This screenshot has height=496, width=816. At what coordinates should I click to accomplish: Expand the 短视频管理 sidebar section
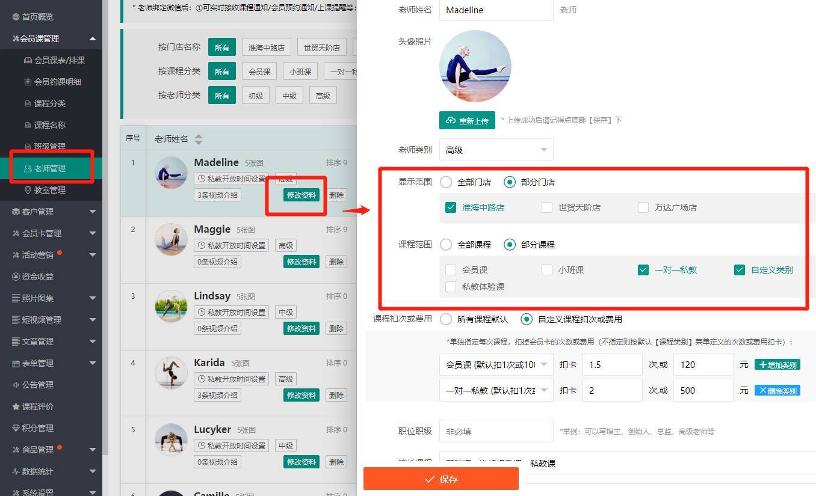(51, 320)
